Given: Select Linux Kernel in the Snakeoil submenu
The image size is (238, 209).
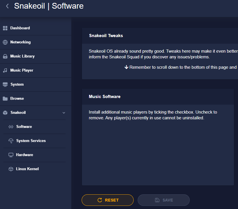Looking at the screenshot, I should coord(34,169).
